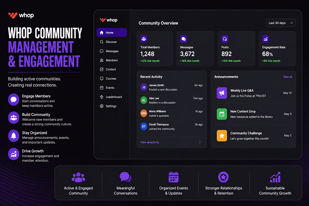Image resolution: width=309 pixels, height=206 pixels.
Task: Click David Thompson's name in Recent Activity
Action: click(x=159, y=124)
